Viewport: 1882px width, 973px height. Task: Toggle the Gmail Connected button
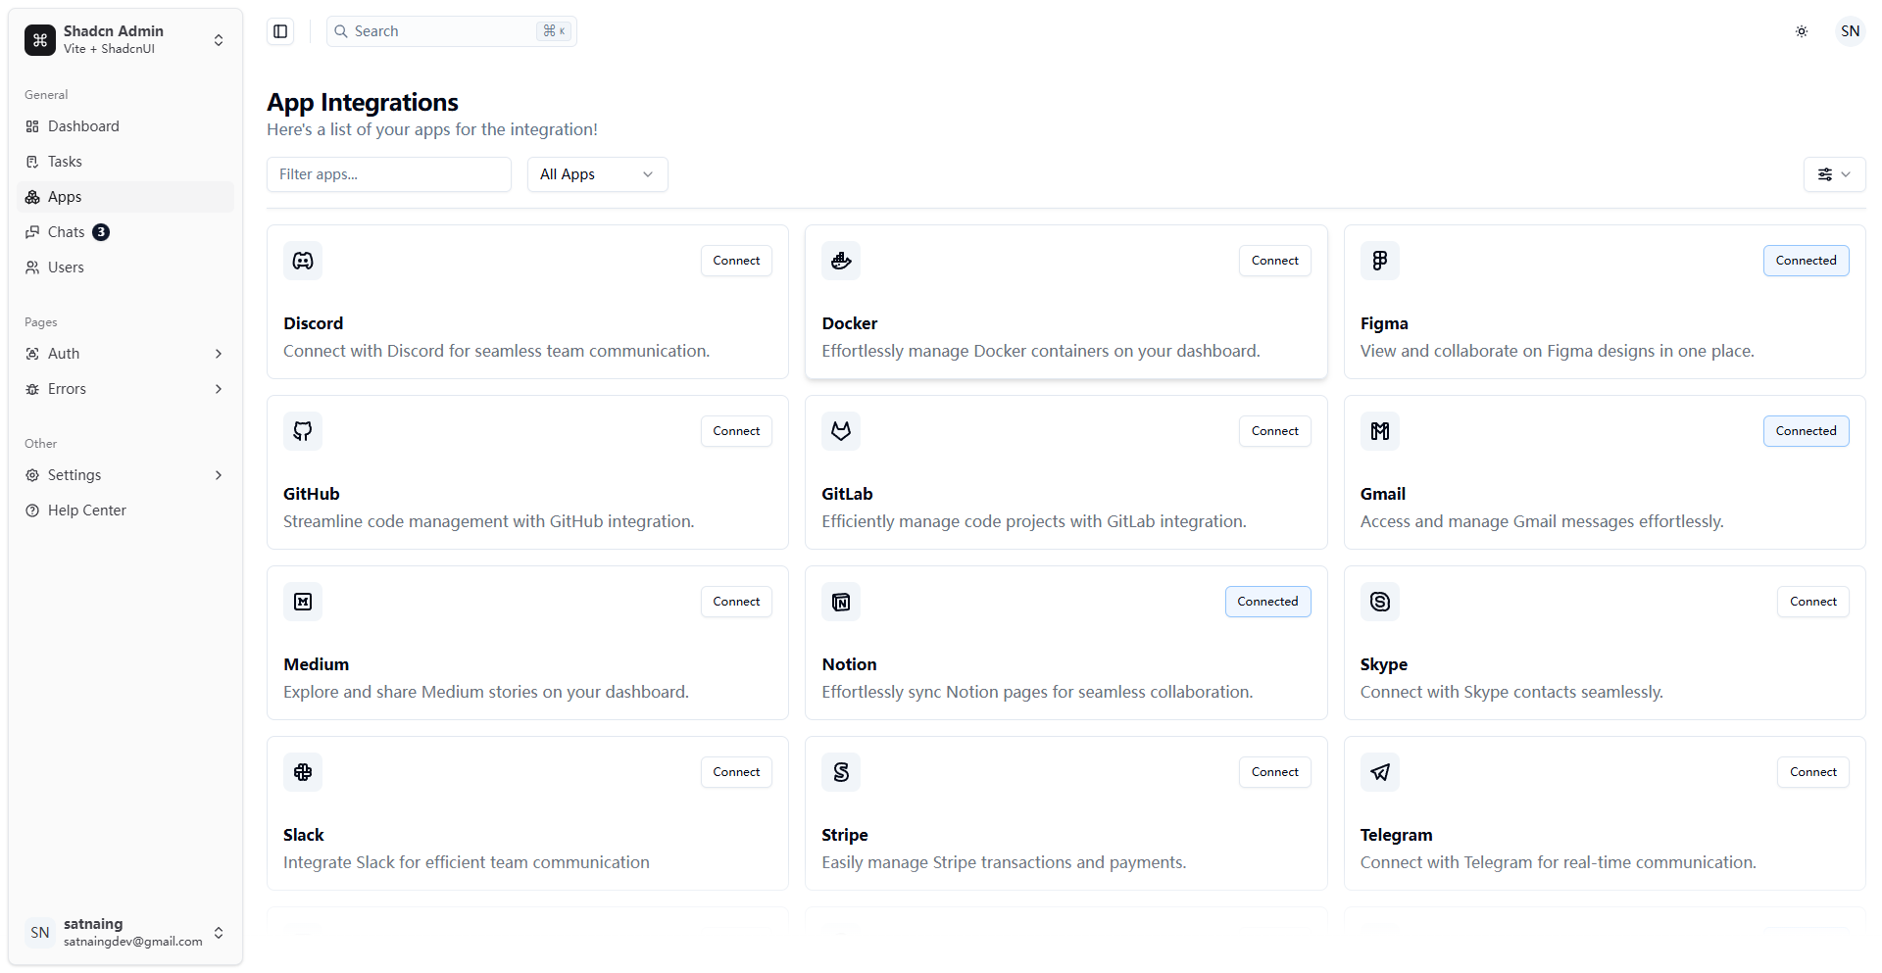(x=1806, y=431)
